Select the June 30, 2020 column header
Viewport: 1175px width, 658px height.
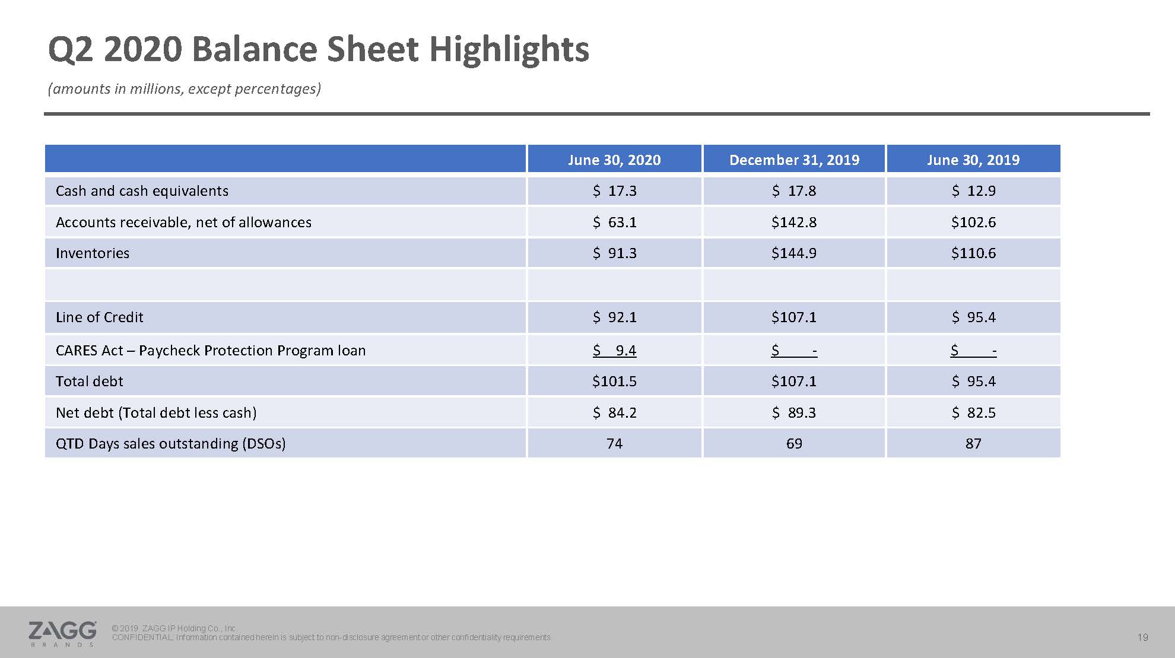[614, 160]
